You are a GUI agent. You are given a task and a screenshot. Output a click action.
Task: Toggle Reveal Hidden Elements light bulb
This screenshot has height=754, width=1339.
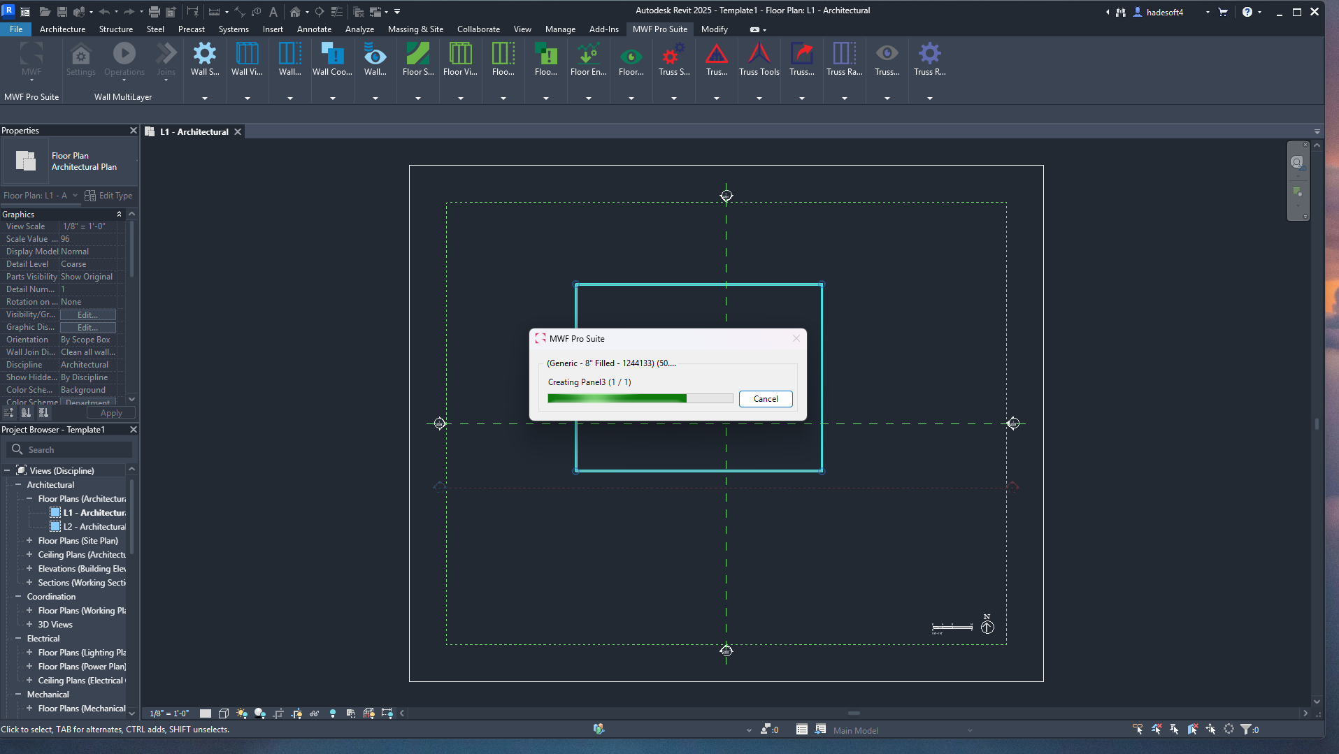(333, 713)
